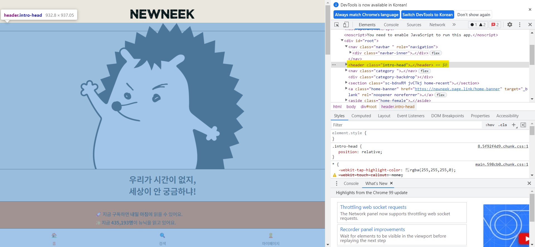Image resolution: width=535 pixels, height=247 pixels.
Task: Select header.intro-head breadcrumb
Action: point(398,107)
